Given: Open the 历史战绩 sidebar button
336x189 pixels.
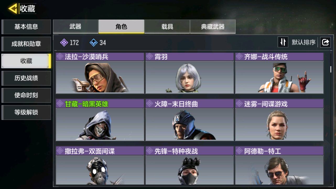Looking at the screenshot, I should pyautogui.click(x=26, y=78).
